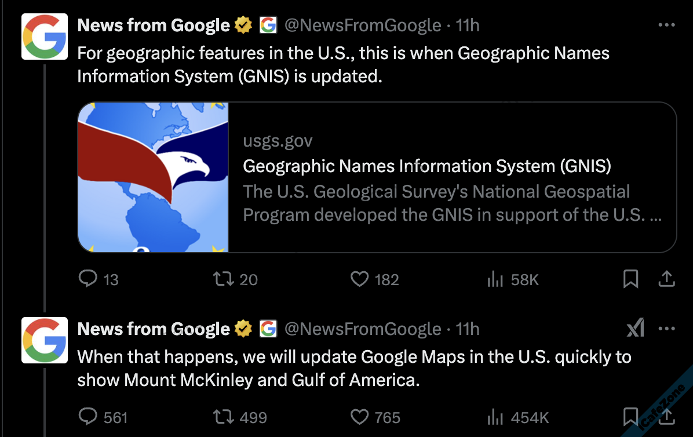Reply to the Mount McKinley tweet
The image size is (693, 437).
pyautogui.click(x=88, y=417)
